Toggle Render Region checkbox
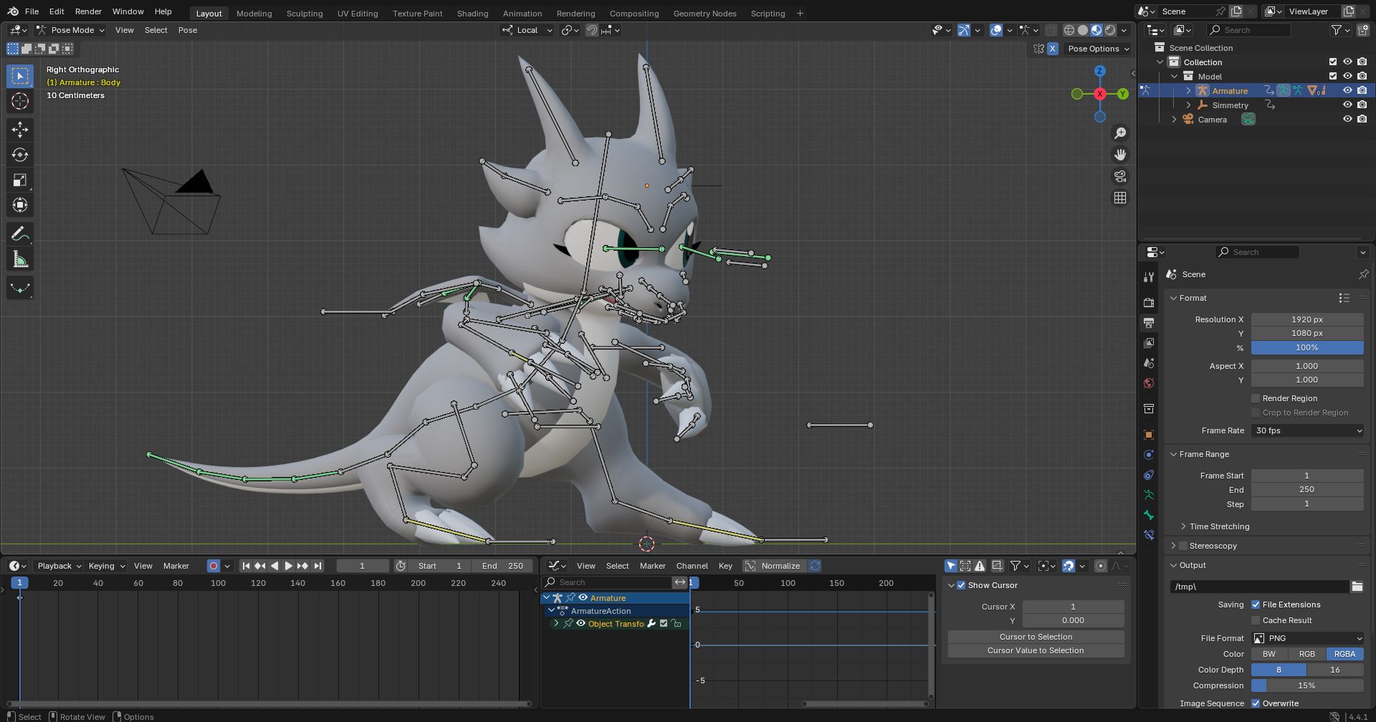The width and height of the screenshot is (1376, 722). click(1256, 398)
